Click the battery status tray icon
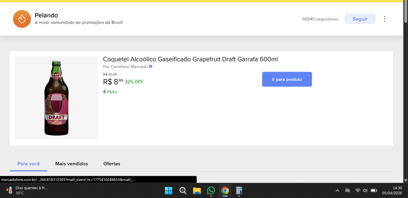 [374, 190]
